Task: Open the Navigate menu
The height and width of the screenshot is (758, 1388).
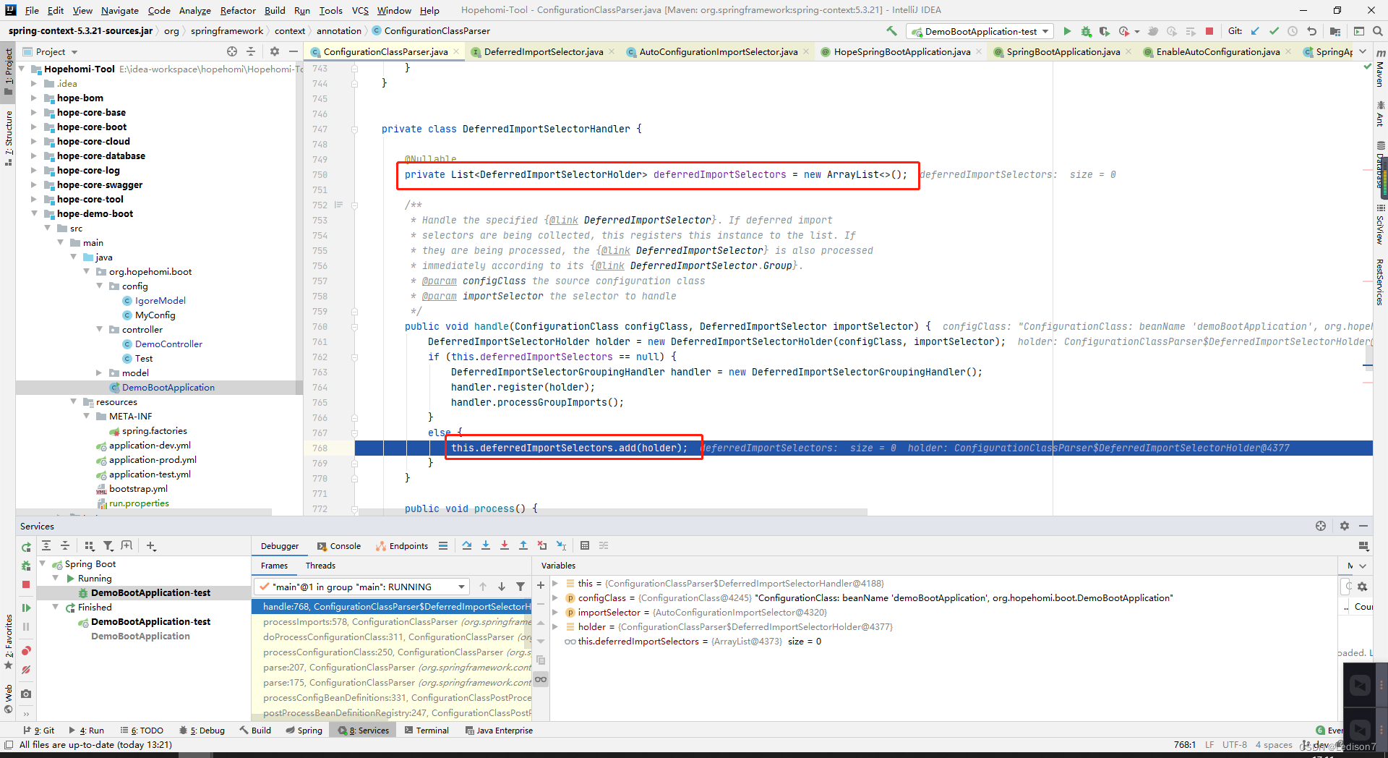Action: 119,10
